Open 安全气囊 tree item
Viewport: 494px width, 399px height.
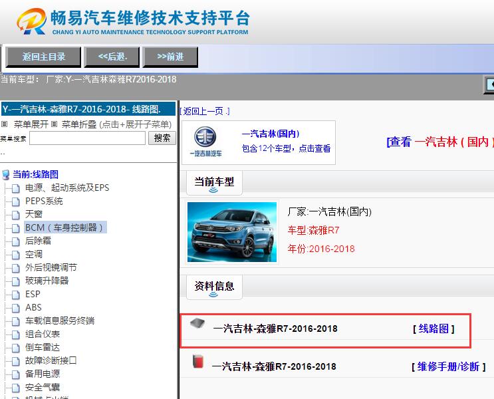pyautogui.click(x=43, y=387)
